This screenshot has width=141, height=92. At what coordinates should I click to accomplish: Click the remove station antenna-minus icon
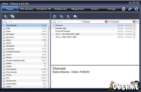[x=68, y=16]
